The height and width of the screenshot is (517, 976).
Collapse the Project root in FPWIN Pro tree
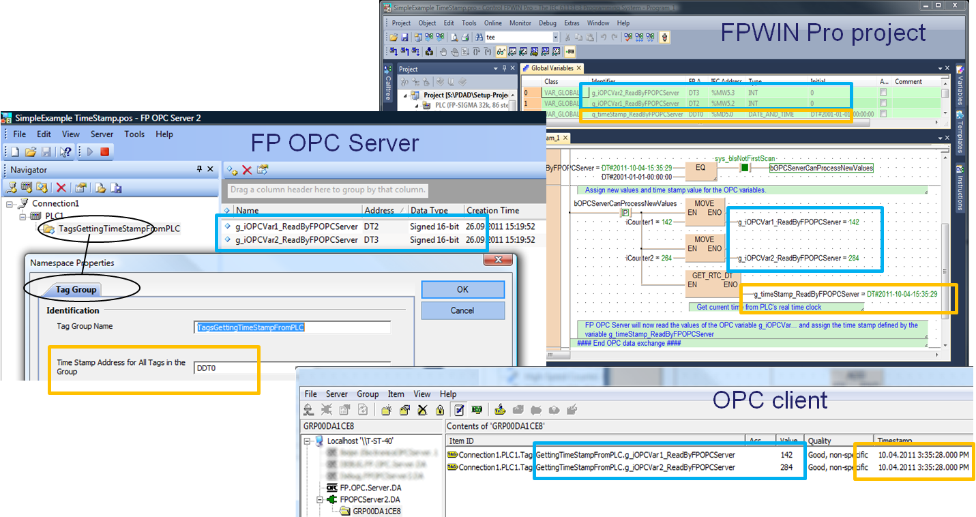(404, 95)
